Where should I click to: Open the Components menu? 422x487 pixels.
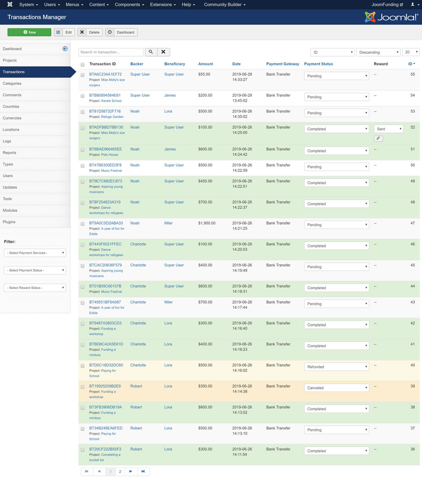(130, 4)
